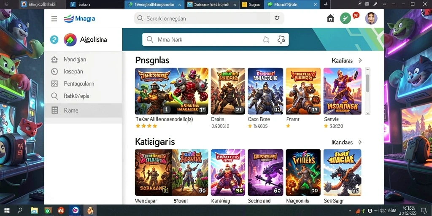Click the Sanvle game thumbnail
The image size is (432, 216).
click(x=342, y=91)
